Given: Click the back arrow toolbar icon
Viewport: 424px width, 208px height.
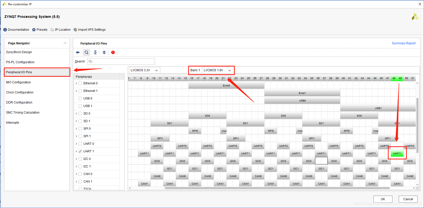Looking at the screenshot, I should (78, 52).
